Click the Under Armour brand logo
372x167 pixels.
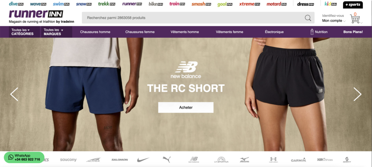coord(273,160)
